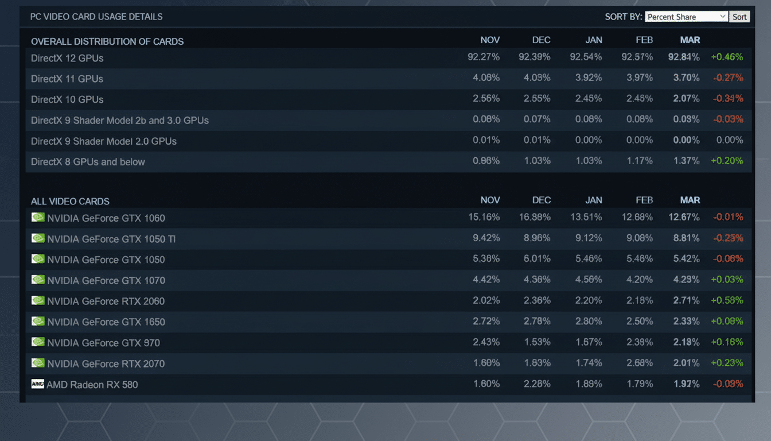Click the dropdown arrow next to Percent Share
771x441 pixels.
click(722, 16)
